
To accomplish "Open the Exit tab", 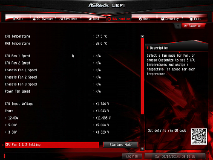I will point(195,19).
